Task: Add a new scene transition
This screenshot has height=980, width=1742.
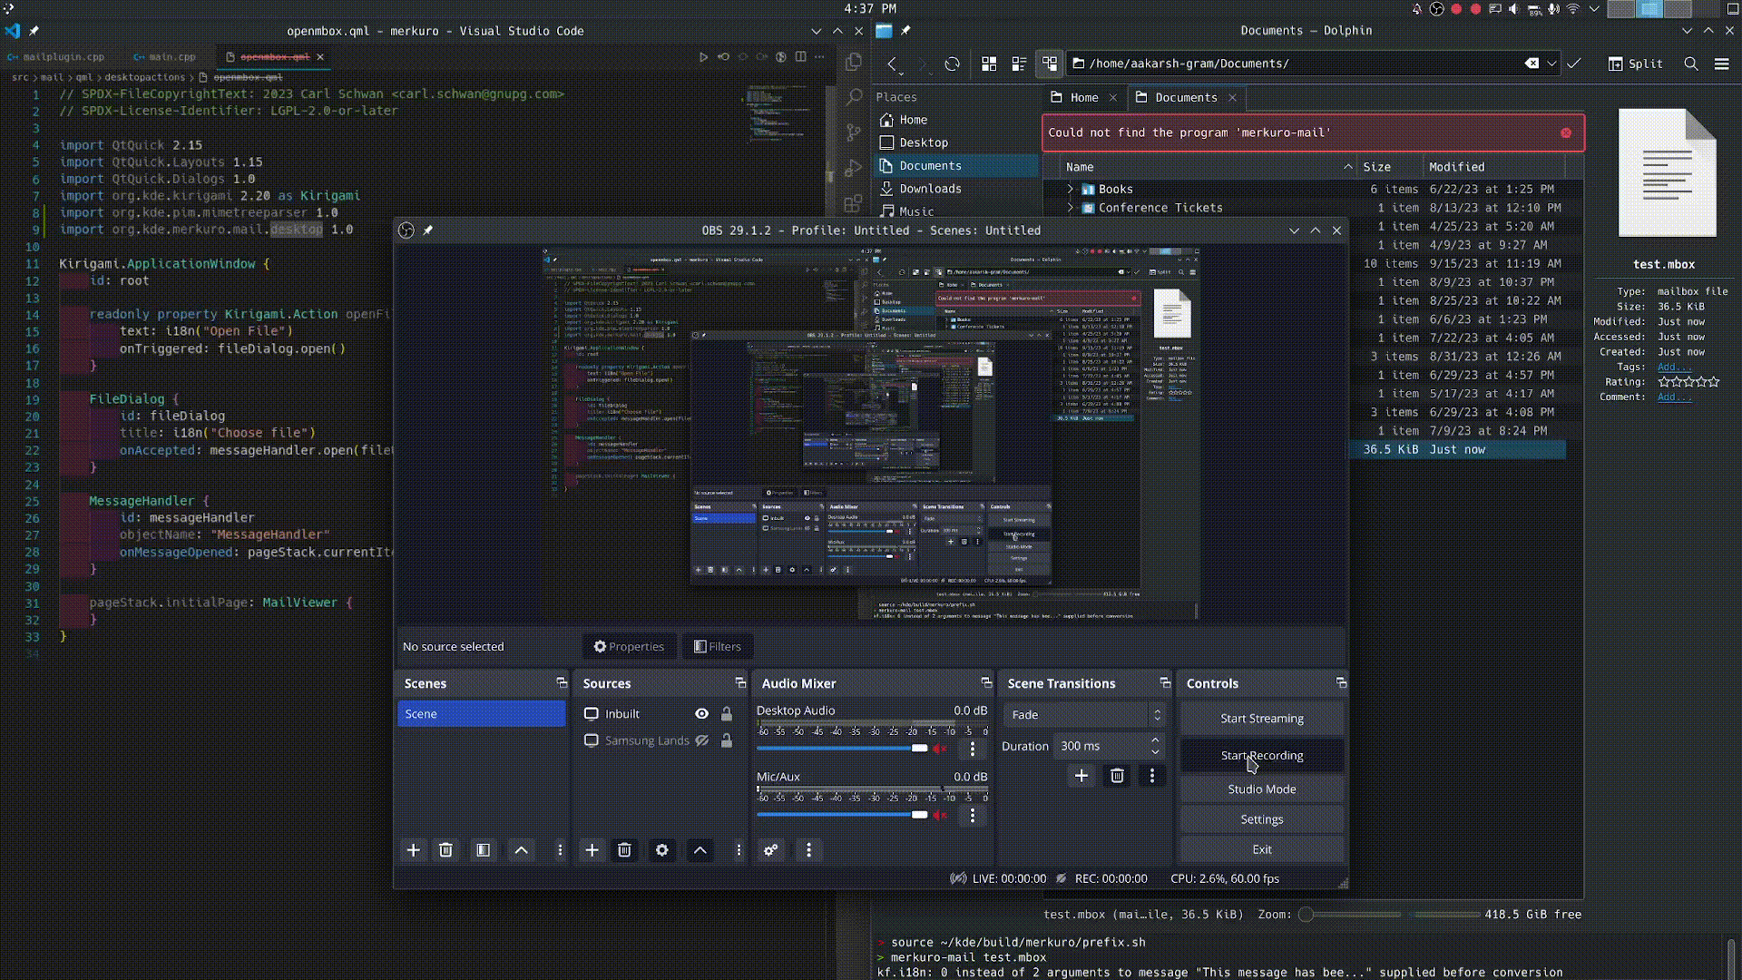Action: coord(1081,776)
